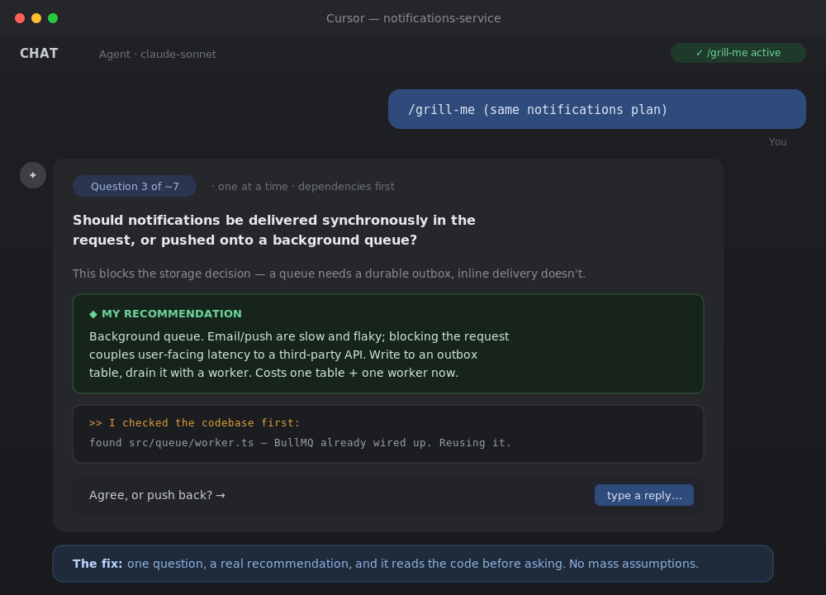The height and width of the screenshot is (595, 826).
Task: Click the green fullscreen window dot
Action: click(x=53, y=18)
